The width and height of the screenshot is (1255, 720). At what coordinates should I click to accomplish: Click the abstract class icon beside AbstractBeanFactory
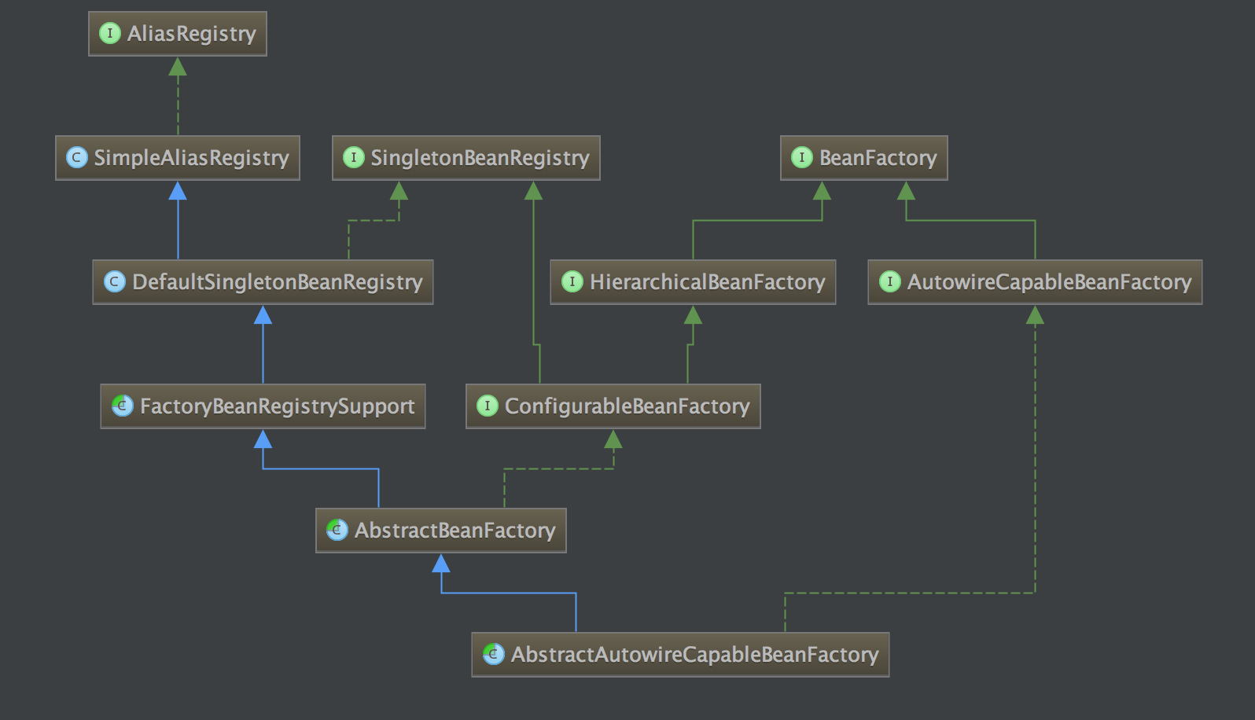pos(337,530)
